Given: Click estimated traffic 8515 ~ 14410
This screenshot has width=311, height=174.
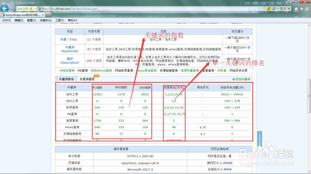Looking at the screenshot, I should pos(232,94).
